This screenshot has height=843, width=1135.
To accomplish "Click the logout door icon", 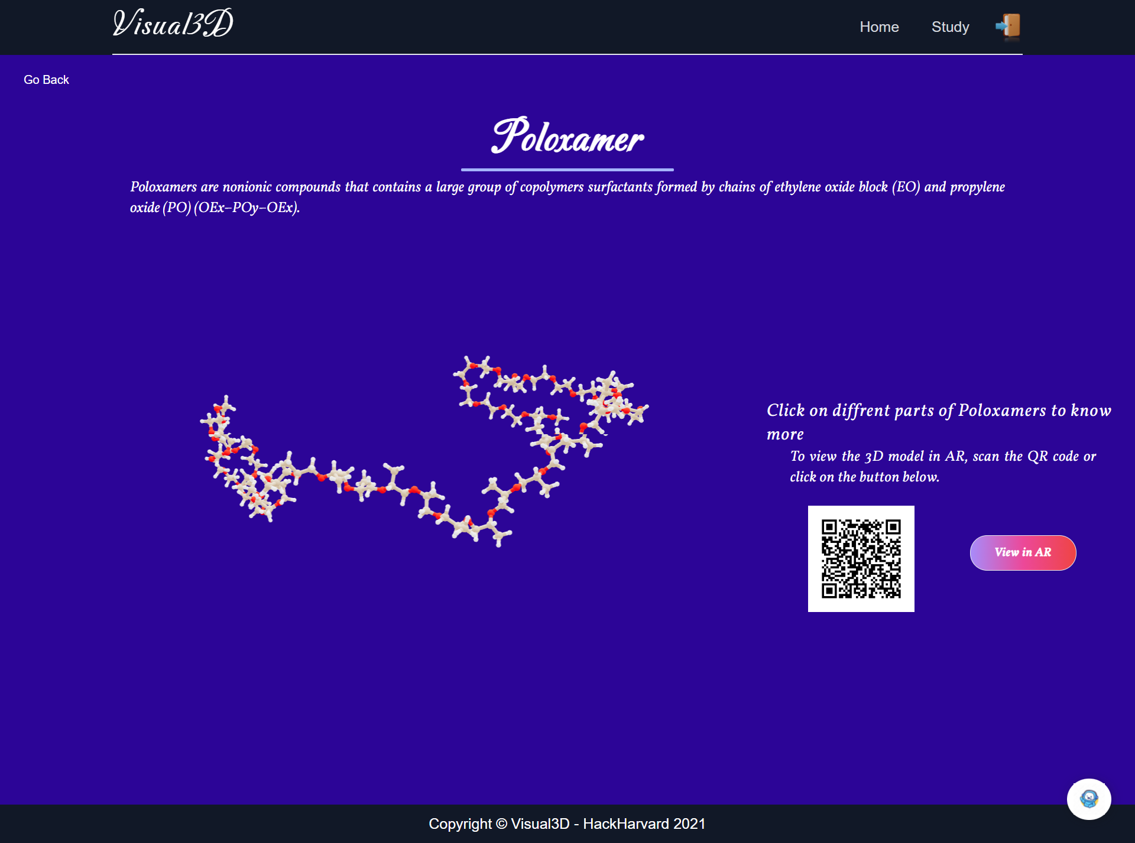I will pyautogui.click(x=1008, y=27).
